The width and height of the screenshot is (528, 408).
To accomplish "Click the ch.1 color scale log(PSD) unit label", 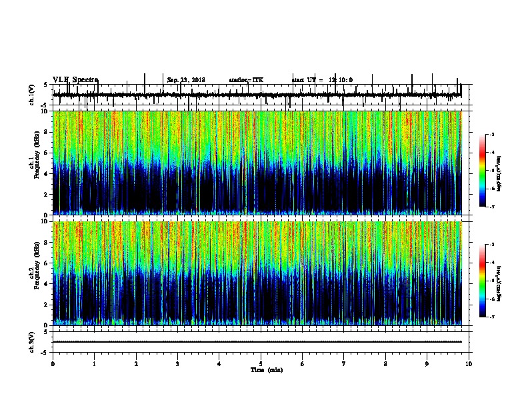I will [499, 173].
